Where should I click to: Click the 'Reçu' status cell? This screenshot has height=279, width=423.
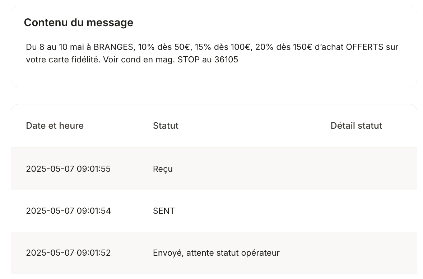pyautogui.click(x=163, y=169)
